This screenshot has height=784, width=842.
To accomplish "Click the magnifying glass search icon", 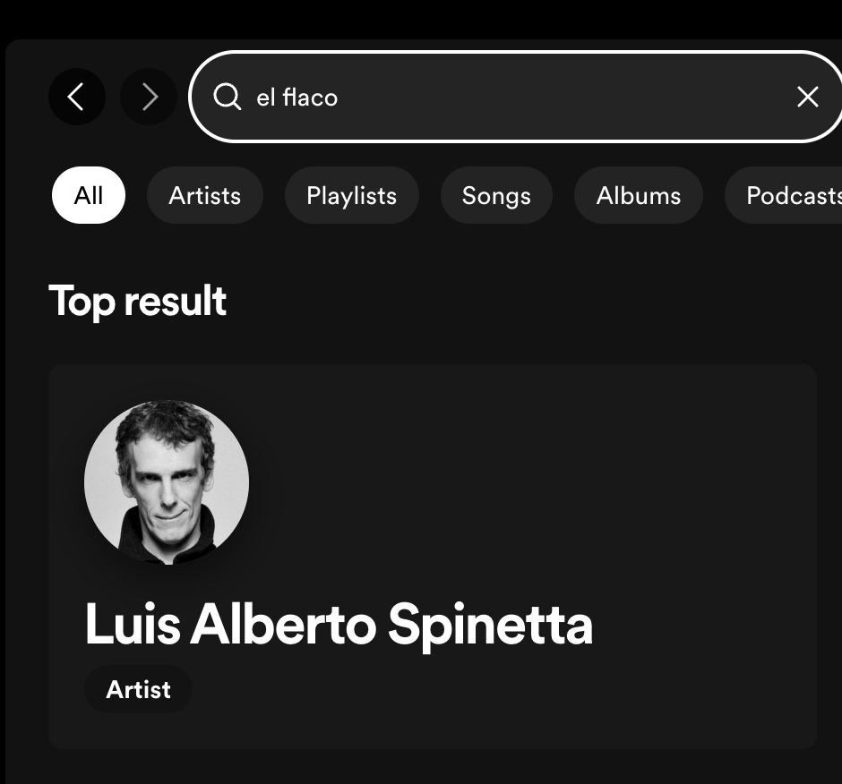I will point(227,98).
